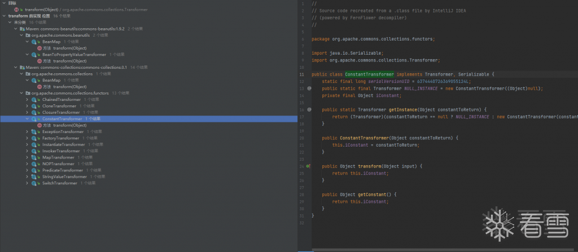Viewport: 578px width, 252px height.
Task: Click the gutter annotation icon on line 16
Action: tap(309, 109)
